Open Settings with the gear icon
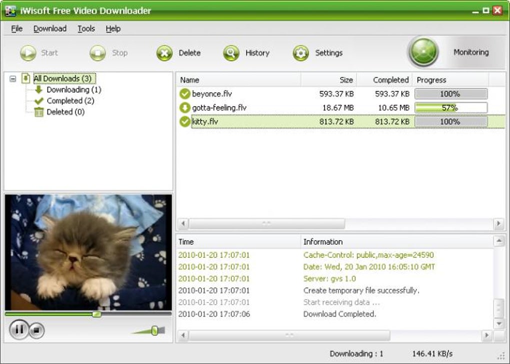This screenshot has width=510, height=364. point(301,53)
